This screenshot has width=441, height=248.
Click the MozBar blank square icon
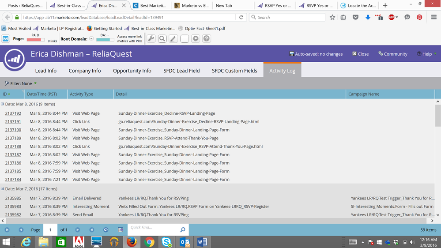pos(185,39)
